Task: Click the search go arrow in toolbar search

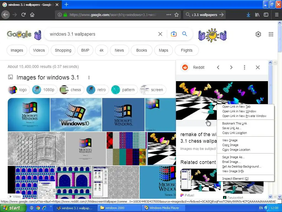Action: tap(222, 15)
